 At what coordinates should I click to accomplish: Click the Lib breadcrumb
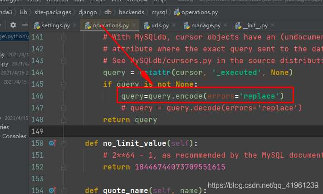(23, 12)
